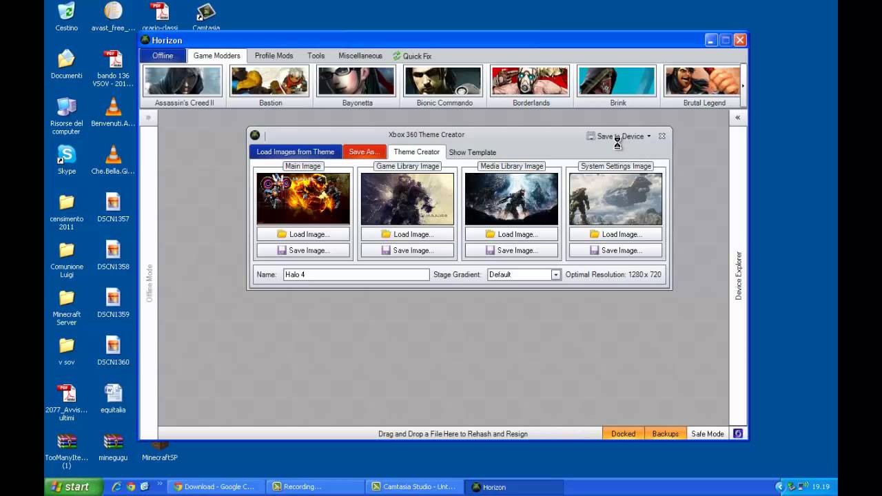Select the DSCN1357 file icon
Viewport: 882px width, 496px height.
click(x=113, y=207)
